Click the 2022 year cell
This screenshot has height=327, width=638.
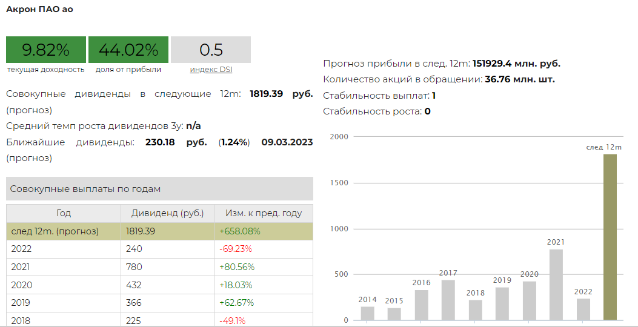point(64,249)
